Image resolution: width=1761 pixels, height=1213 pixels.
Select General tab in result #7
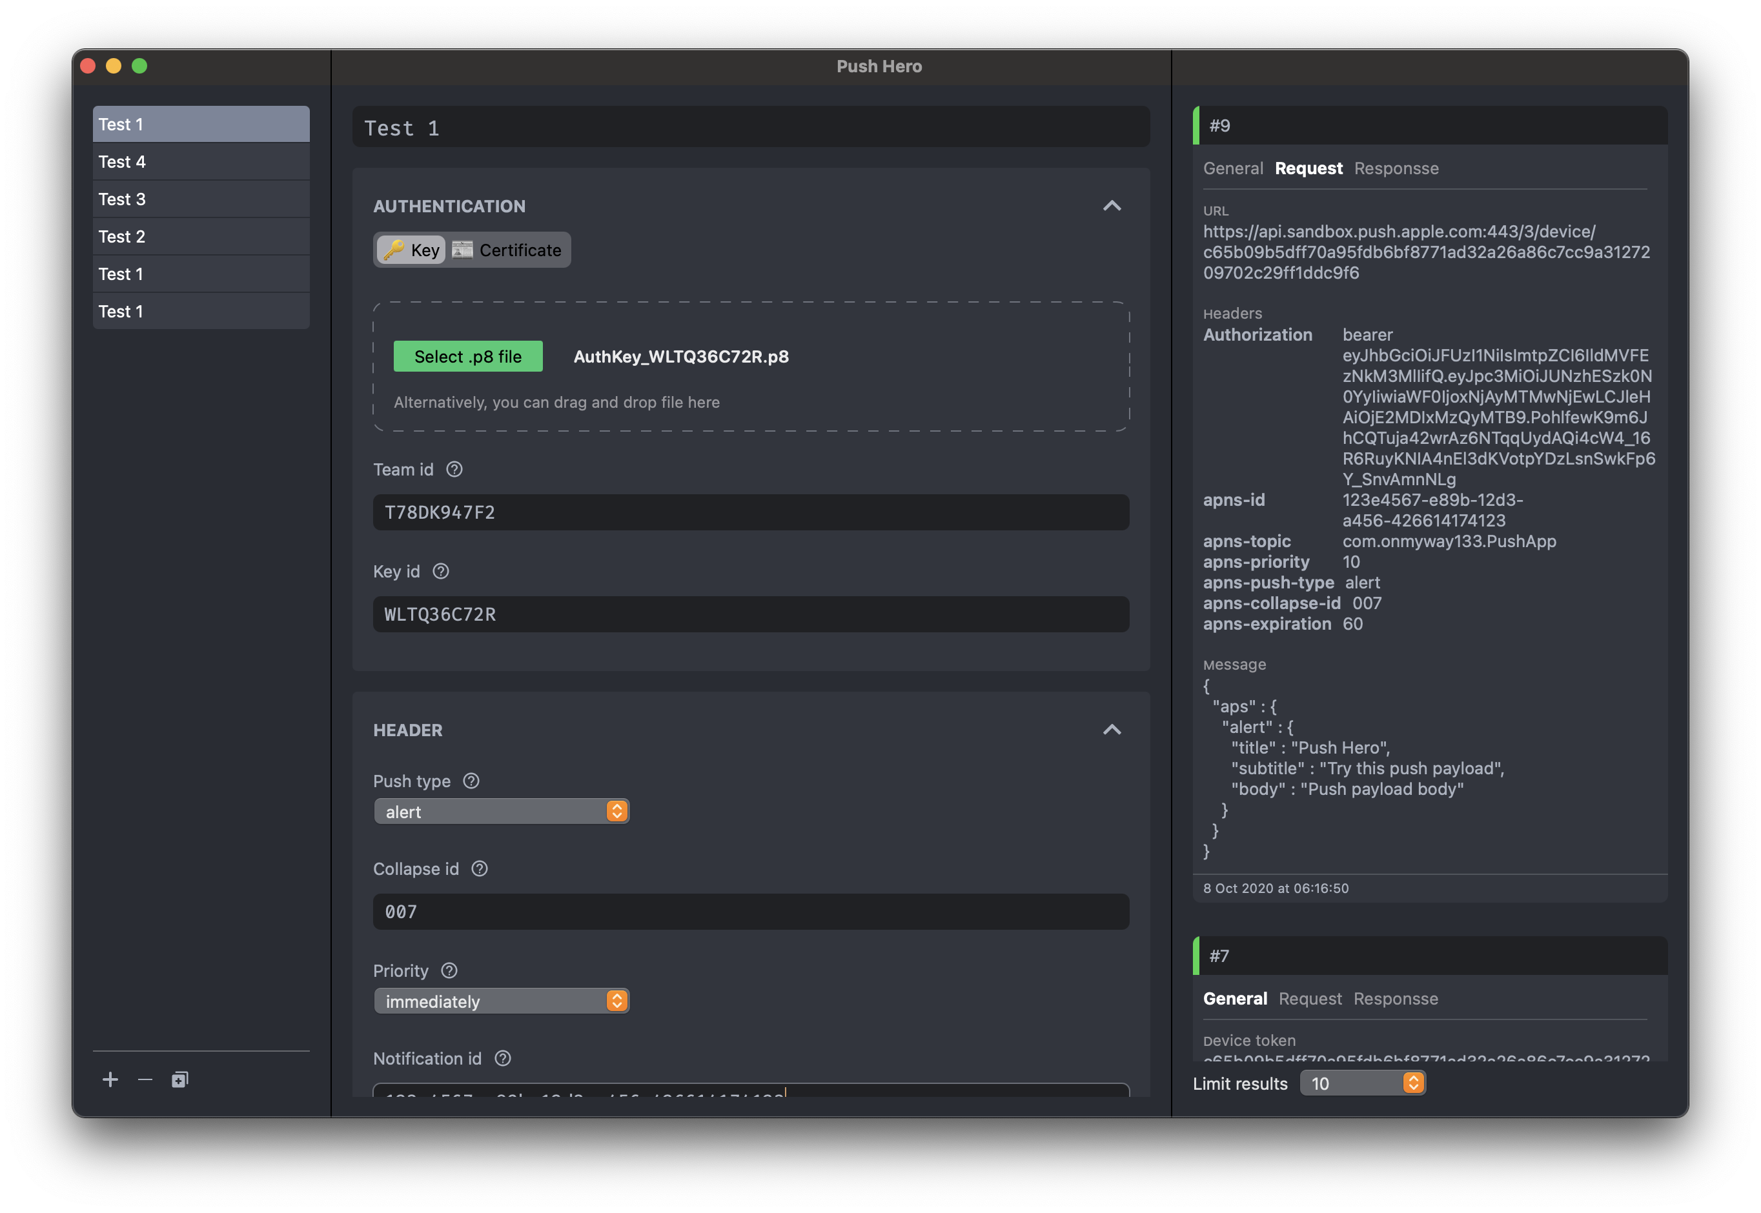(x=1235, y=999)
